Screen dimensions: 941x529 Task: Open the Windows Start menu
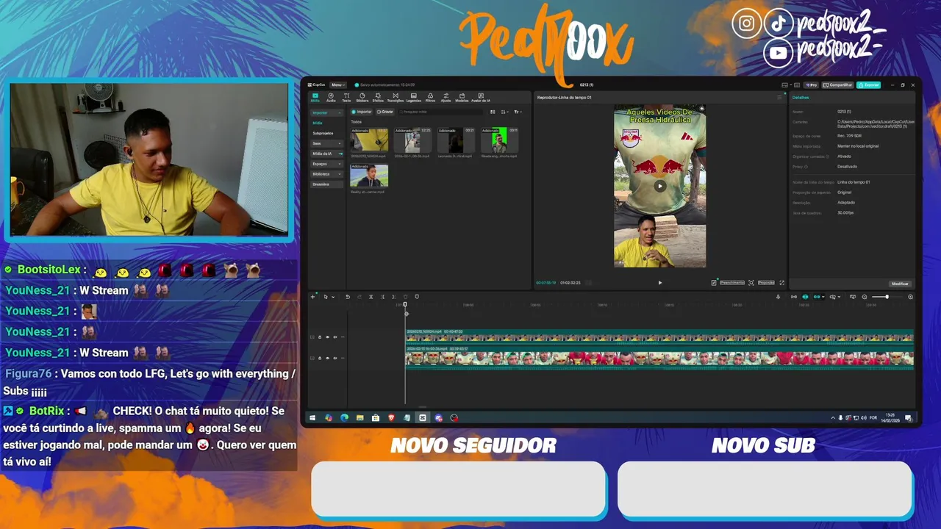[312, 417]
